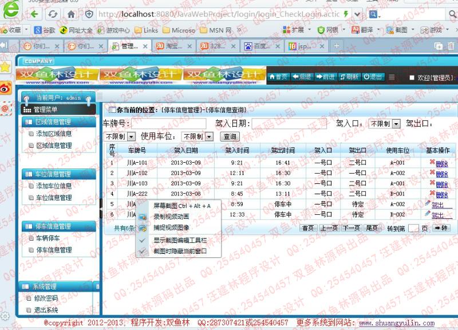
Task: Click the 刷新 refresh button in app header
Action: point(349,77)
